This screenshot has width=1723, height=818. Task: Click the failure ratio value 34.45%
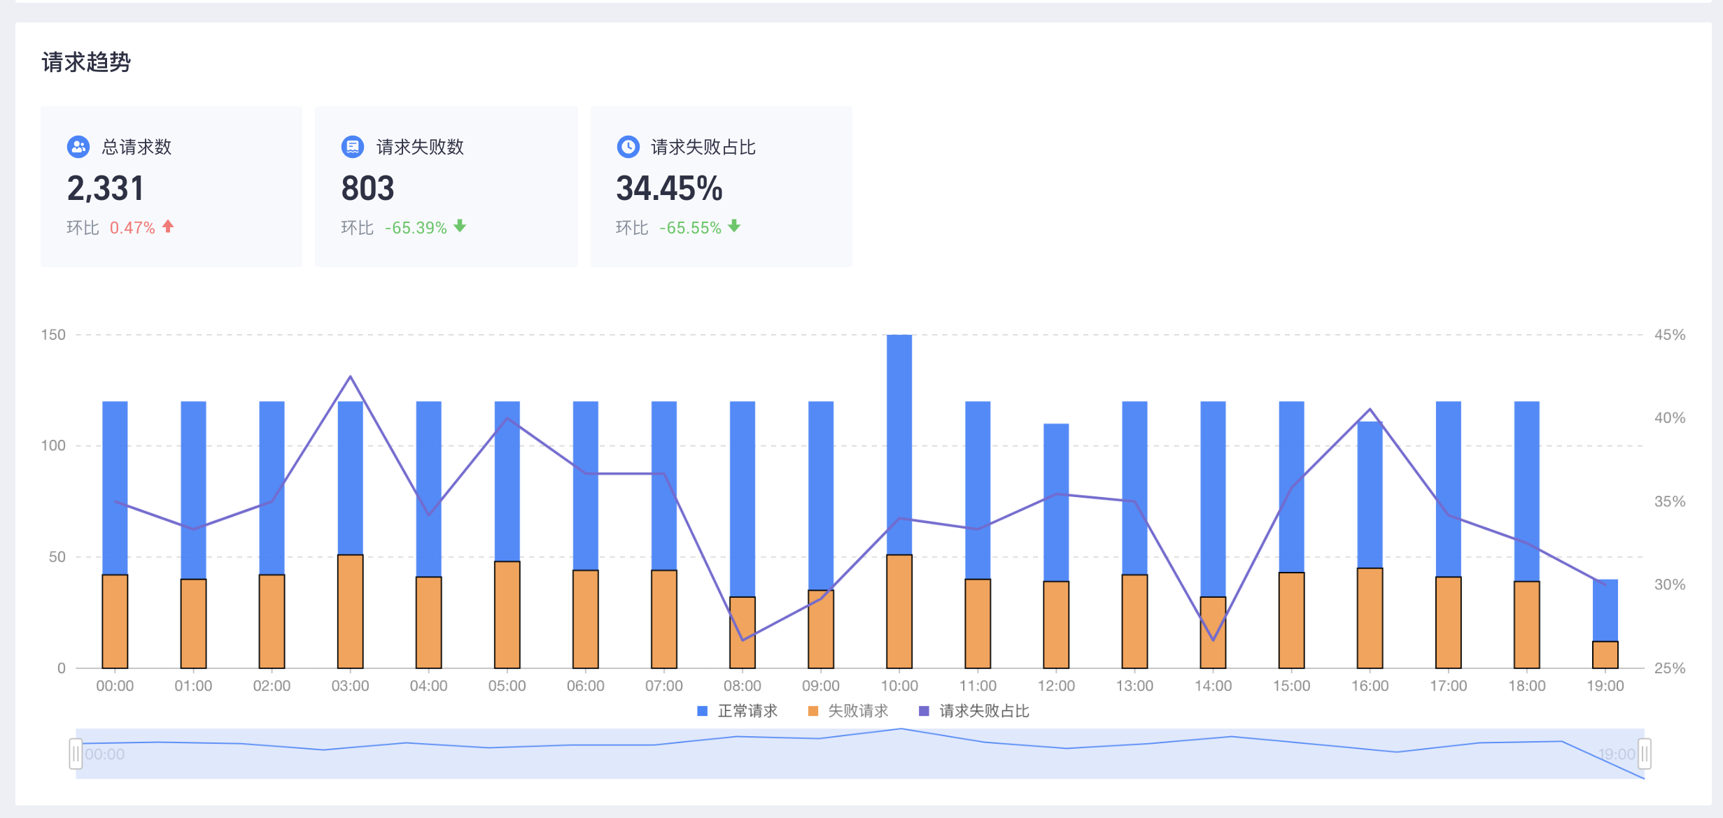669,188
